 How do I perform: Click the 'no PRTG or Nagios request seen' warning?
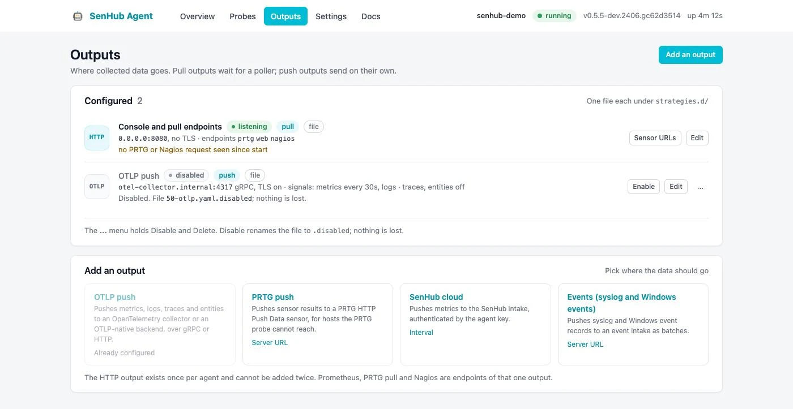click(193, 150)
